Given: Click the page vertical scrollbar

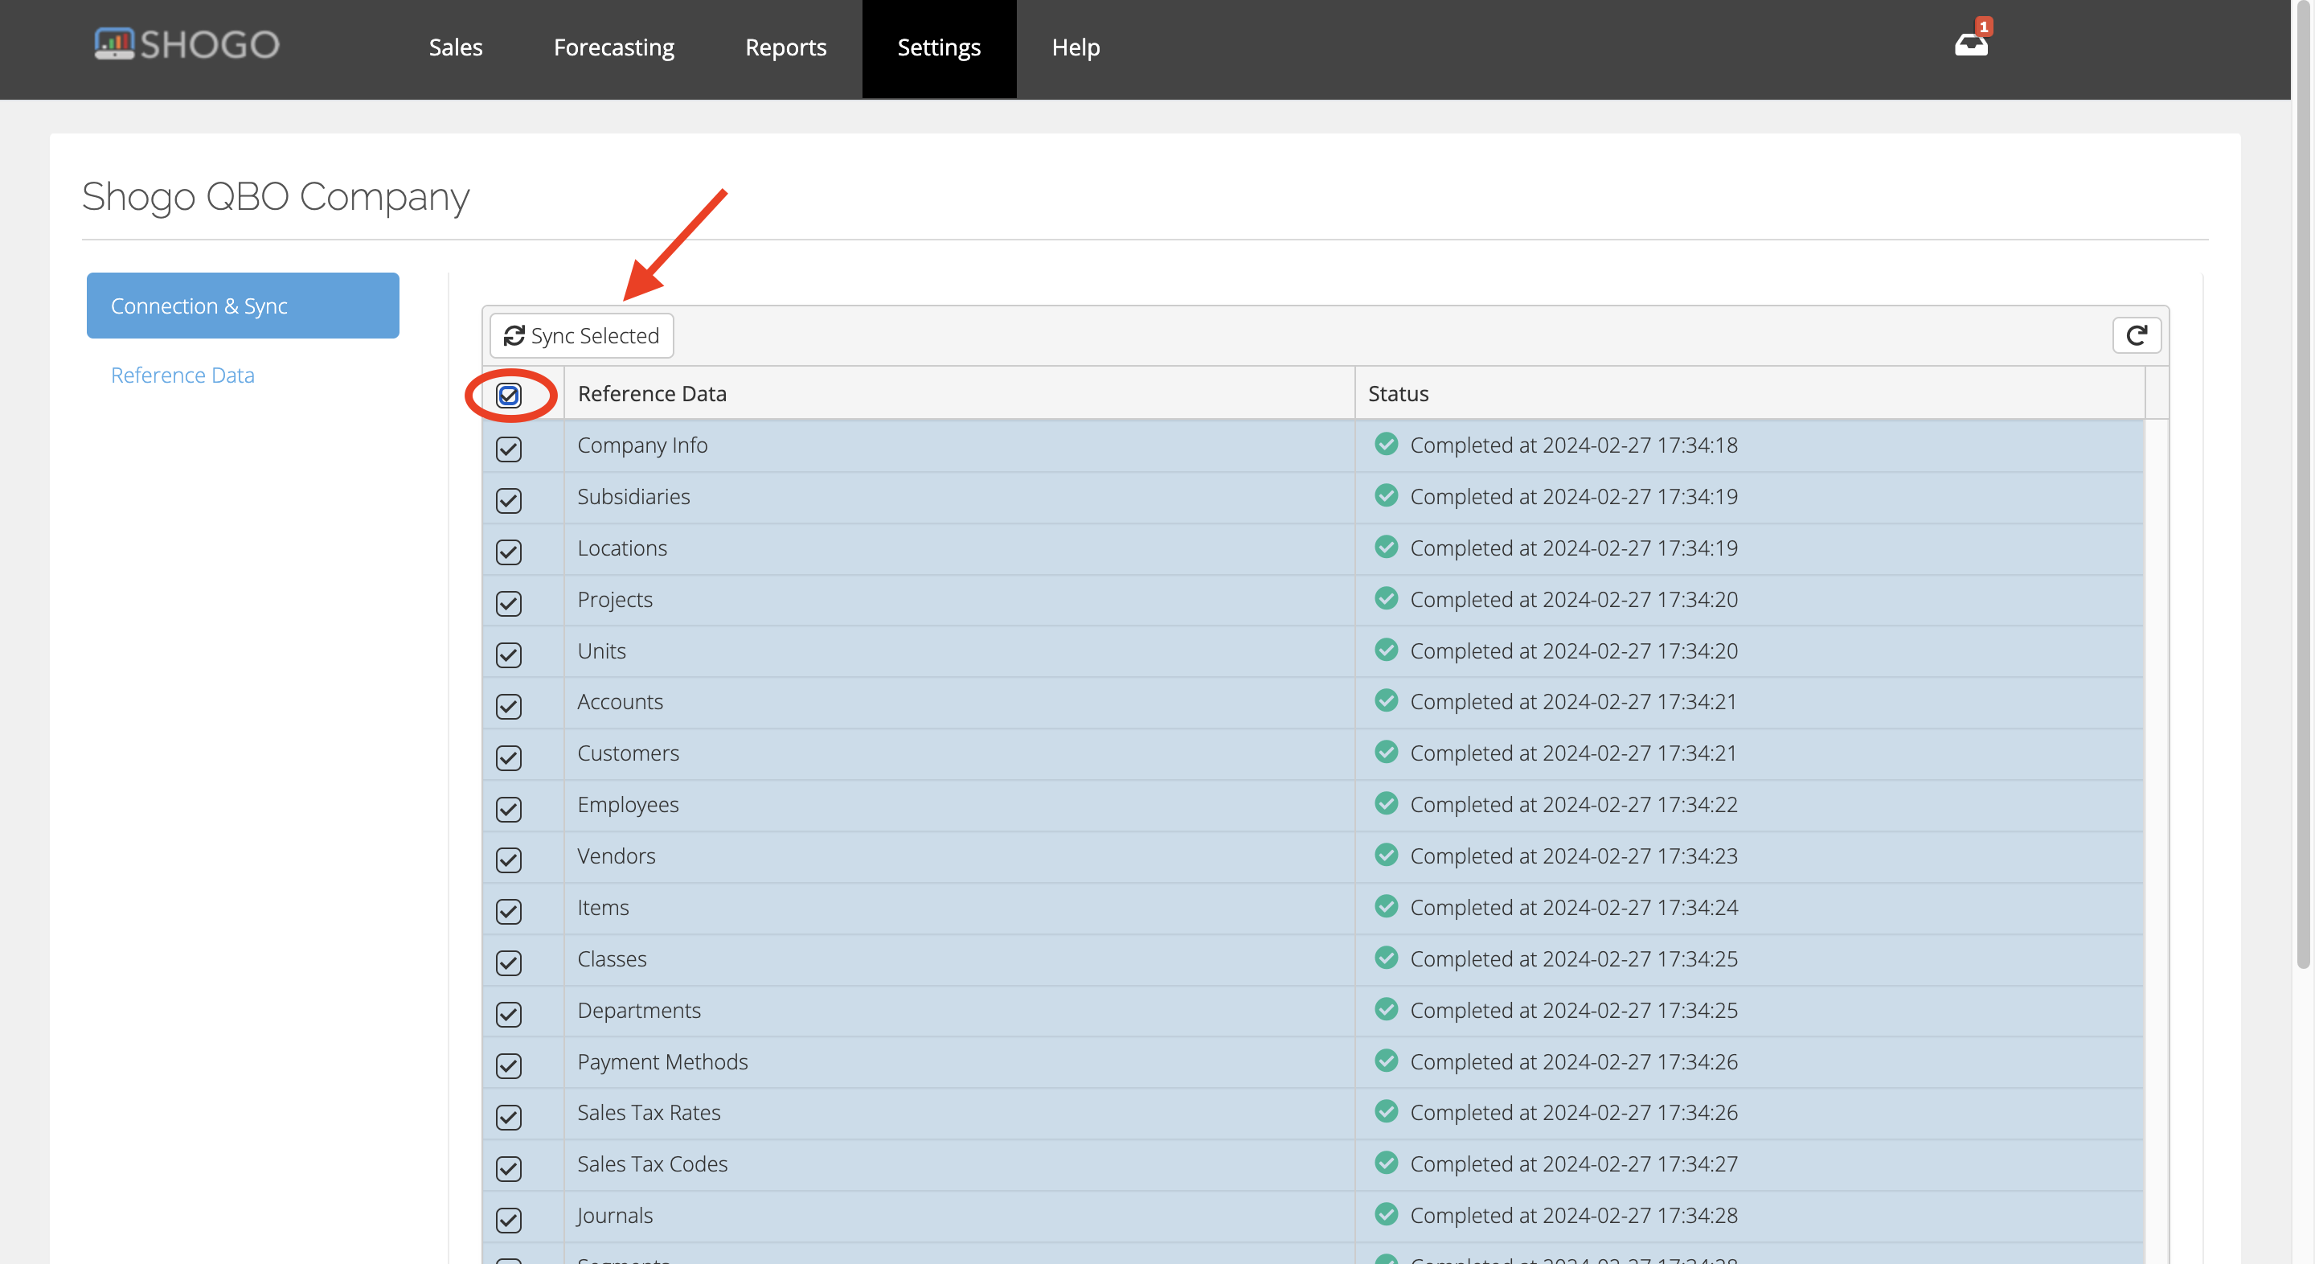Looking at the screenshot, I should 2302,486.
